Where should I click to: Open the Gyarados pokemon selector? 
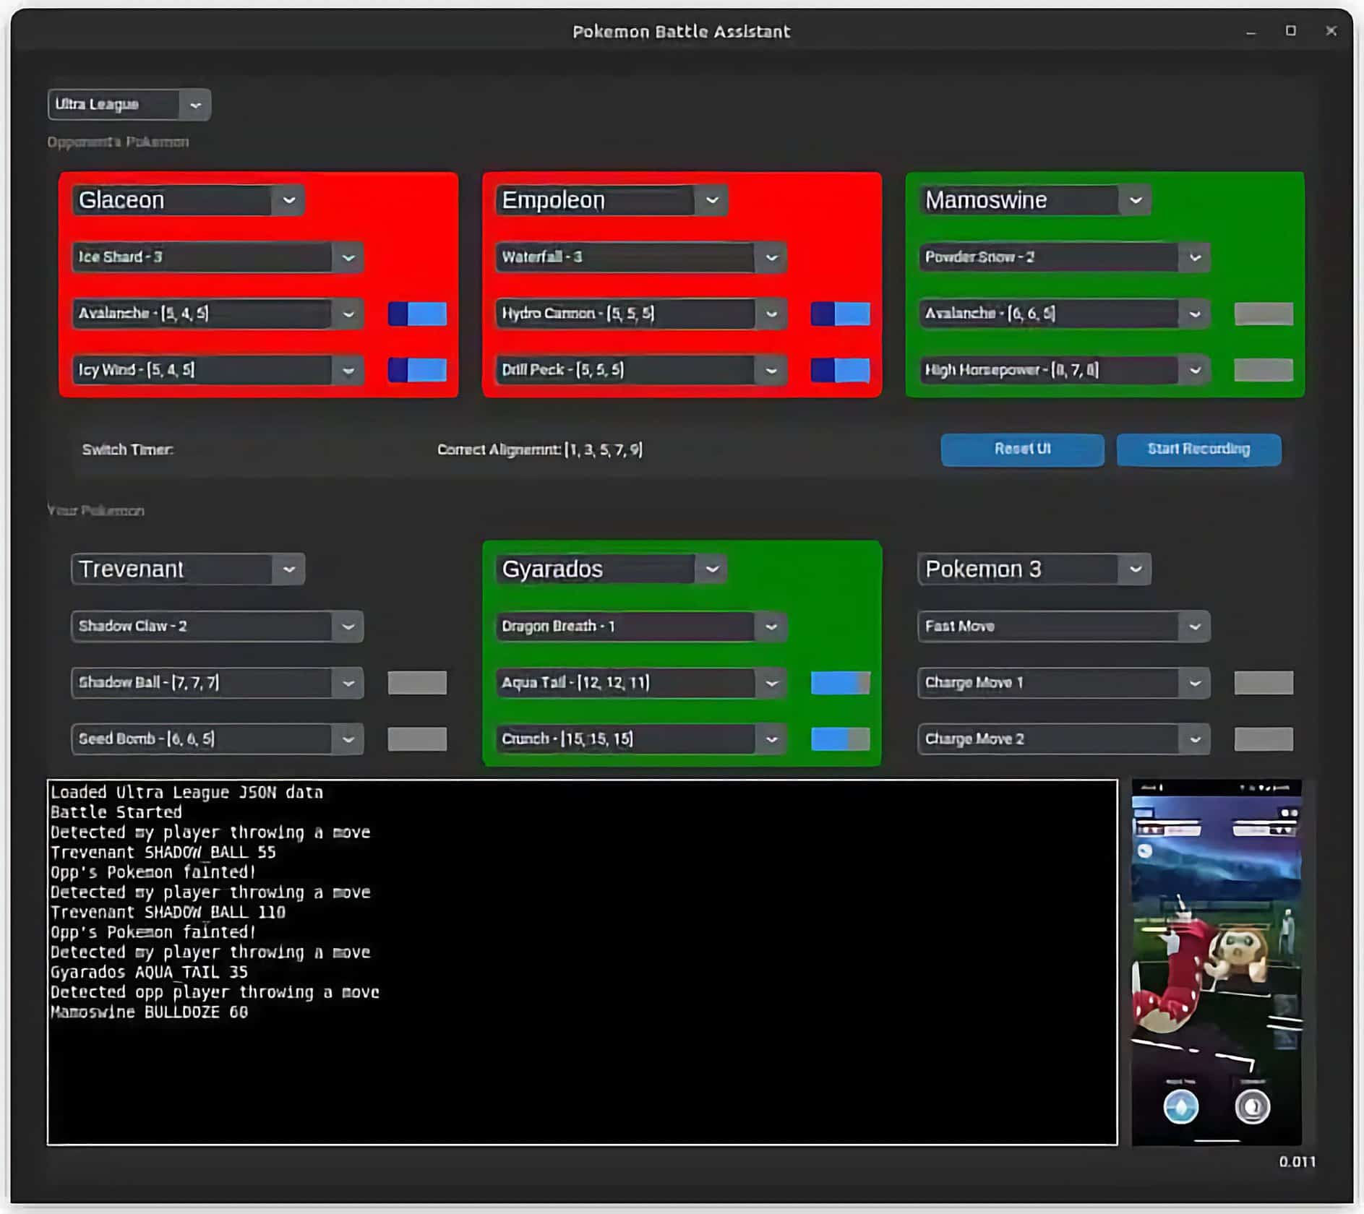(x=612, y=569)
